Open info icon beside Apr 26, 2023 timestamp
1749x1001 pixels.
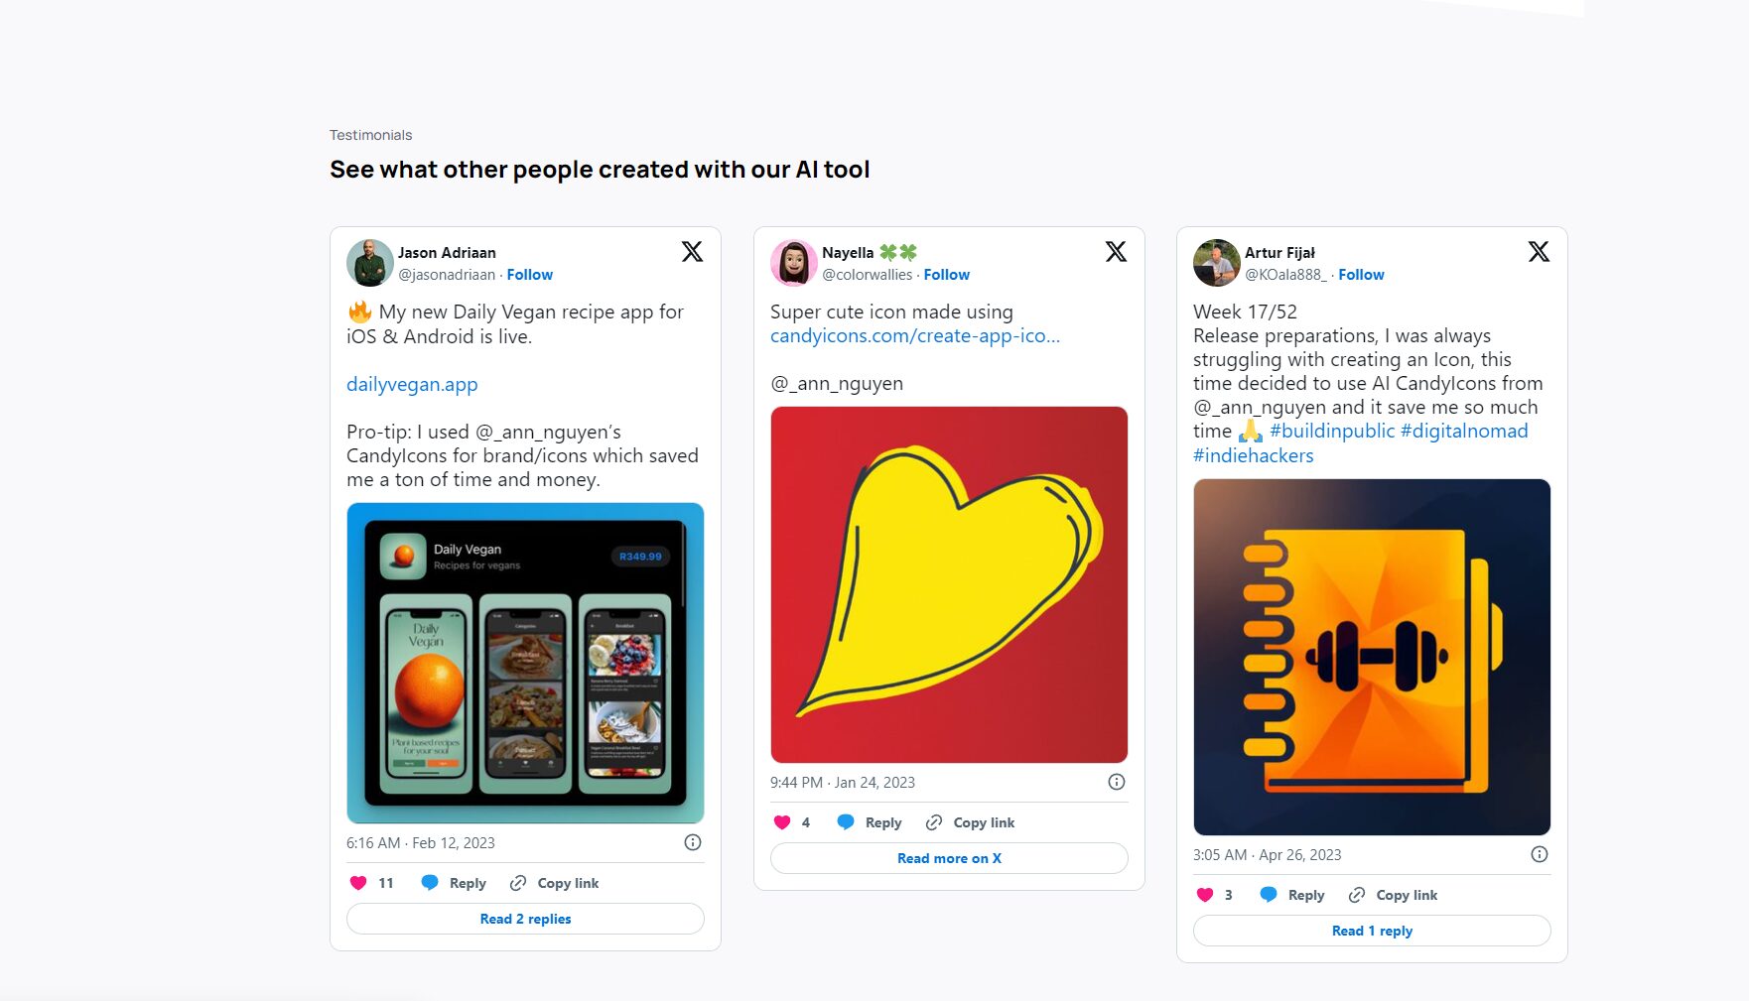coord(1540,854)
